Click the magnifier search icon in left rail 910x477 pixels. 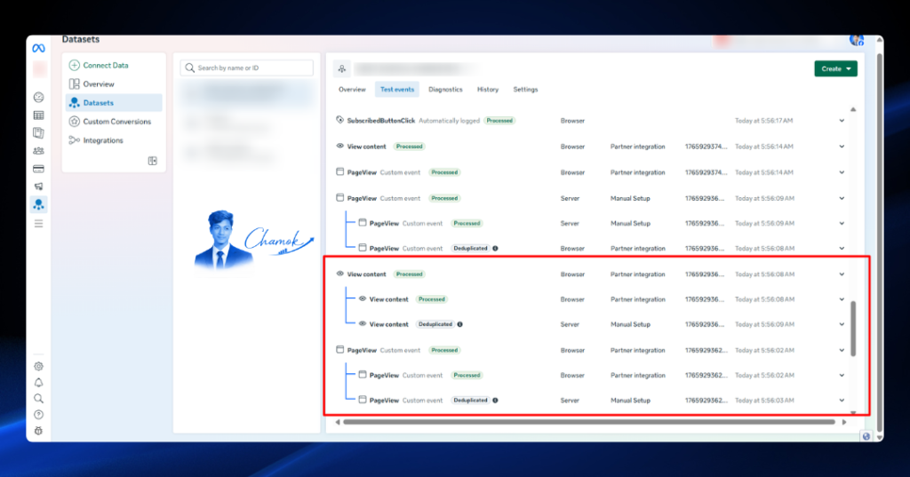point(38,399)
